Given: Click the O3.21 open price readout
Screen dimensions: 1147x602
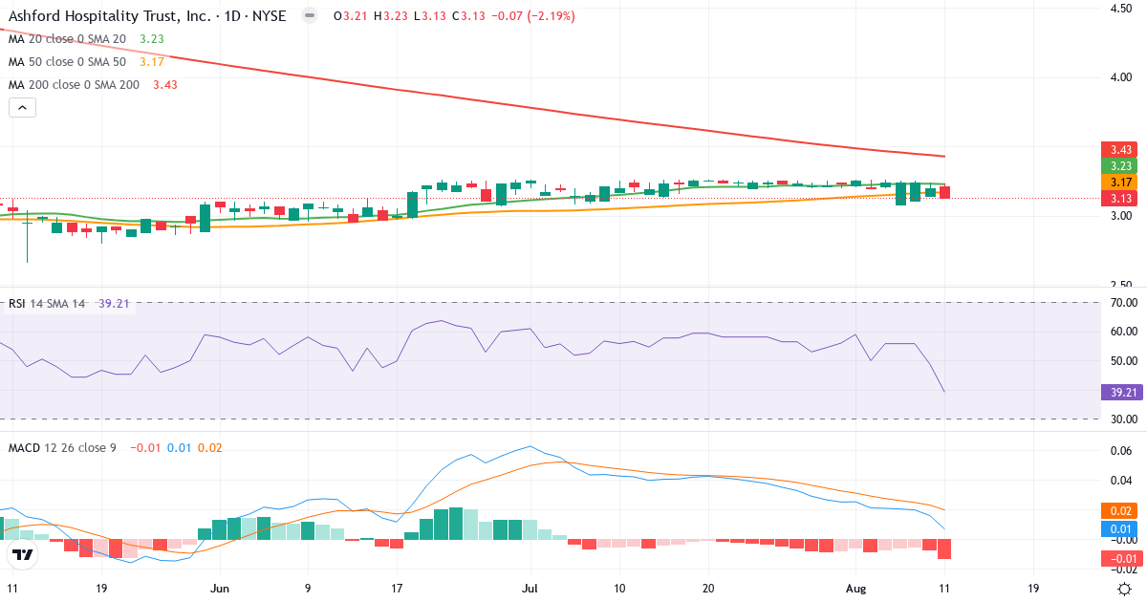Looking at the screenshot, I should pyautogui.click(x=352, y=17).
